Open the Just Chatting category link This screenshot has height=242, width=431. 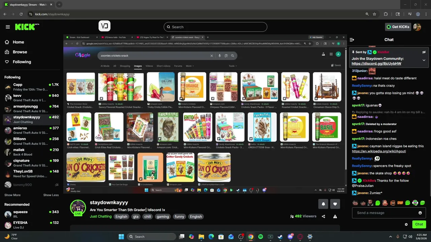[x=101, y=216]
